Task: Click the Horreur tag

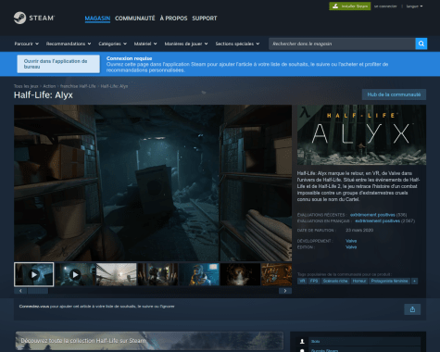Action: [359, 281]
